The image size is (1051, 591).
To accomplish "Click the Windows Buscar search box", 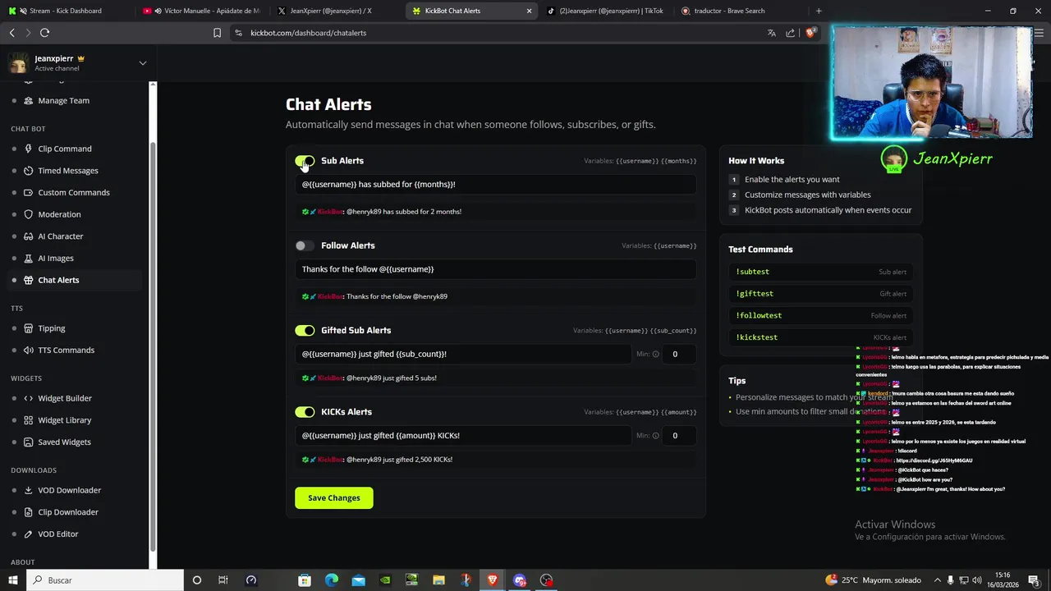I will click(104, 580).
